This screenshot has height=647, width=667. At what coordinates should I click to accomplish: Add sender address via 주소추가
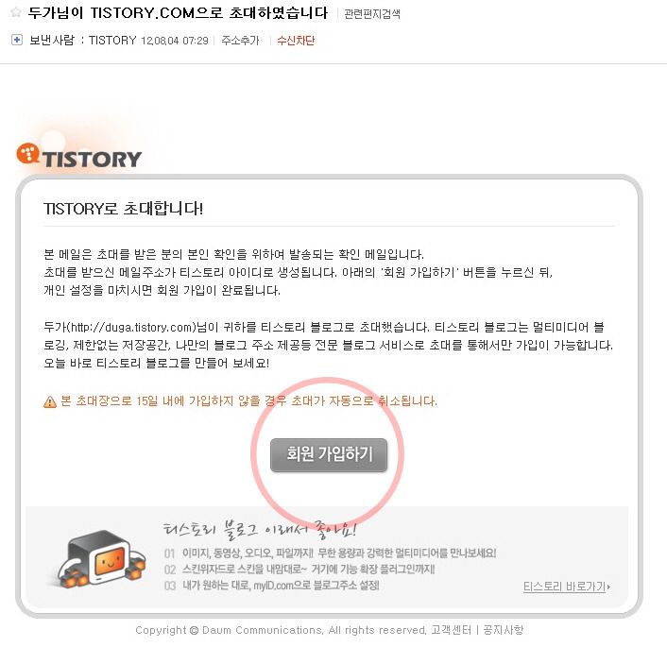tap(240, 41)
